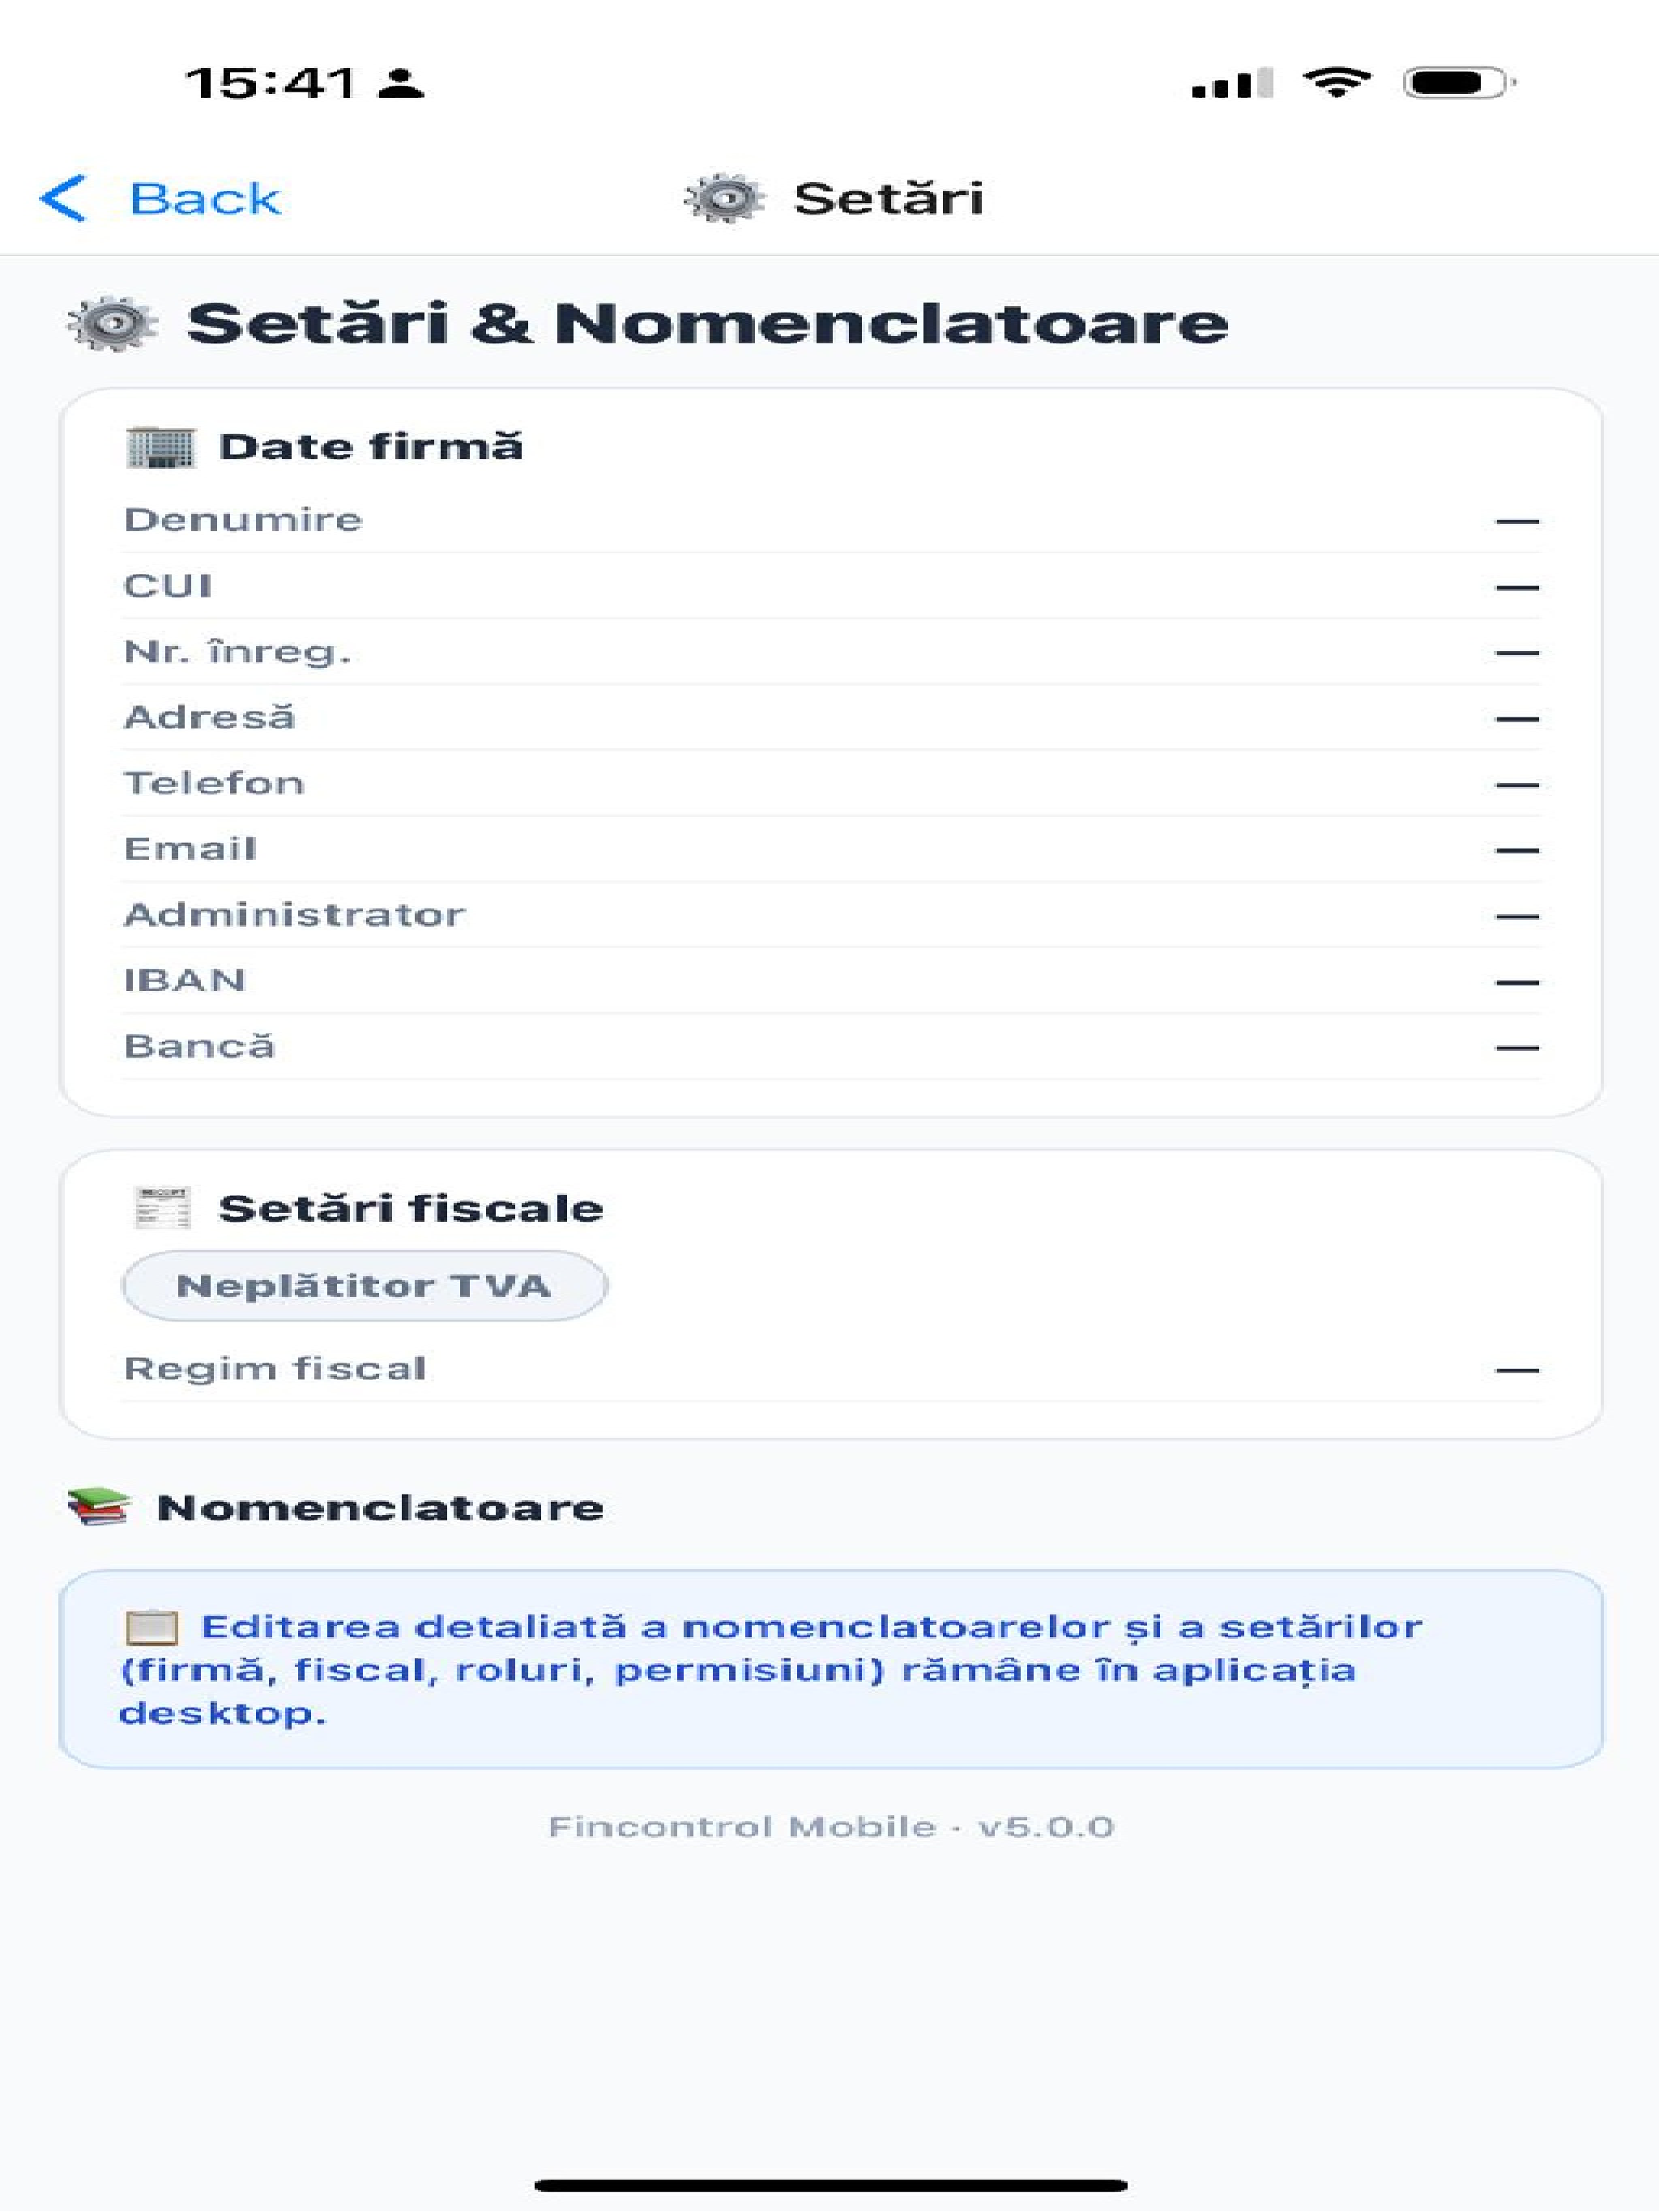
Task: Tap the blue back chevron icon
Action: coord(63,198)
